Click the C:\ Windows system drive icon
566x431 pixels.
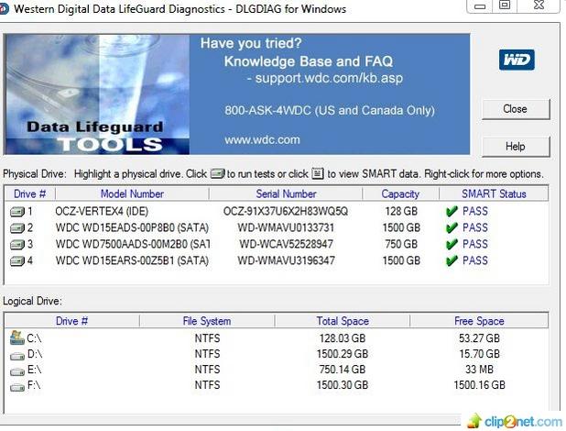[x=17, y=337]
